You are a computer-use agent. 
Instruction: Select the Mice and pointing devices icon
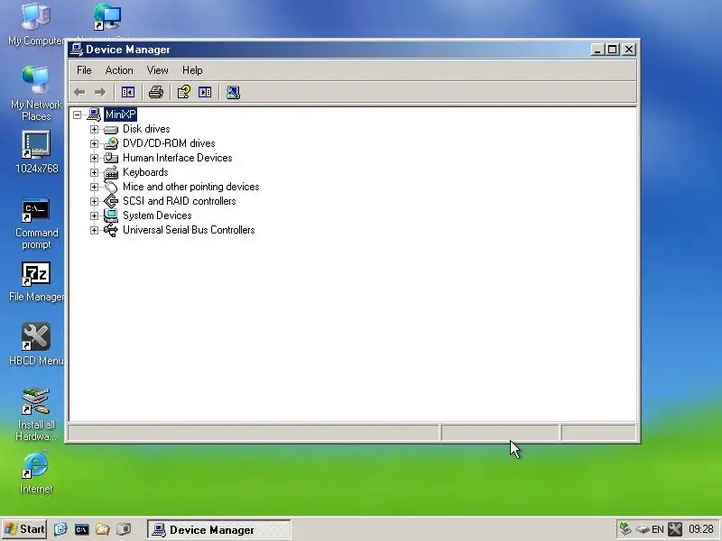pyautogui.click(x=111, y=187)
